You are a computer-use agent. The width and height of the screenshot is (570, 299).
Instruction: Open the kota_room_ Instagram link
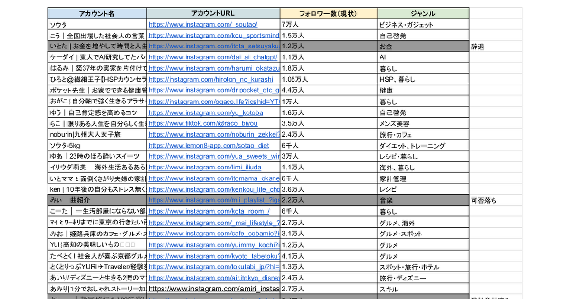[x=209, y=211]
